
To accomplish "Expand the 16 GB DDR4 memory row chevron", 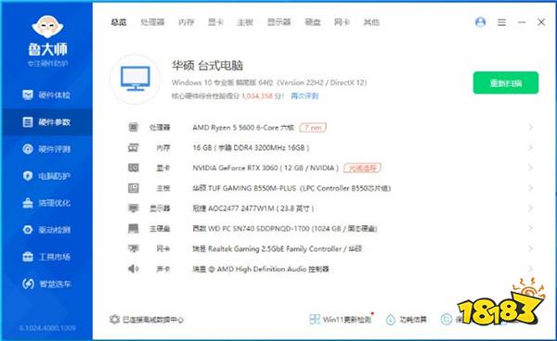I will point(530,147).
